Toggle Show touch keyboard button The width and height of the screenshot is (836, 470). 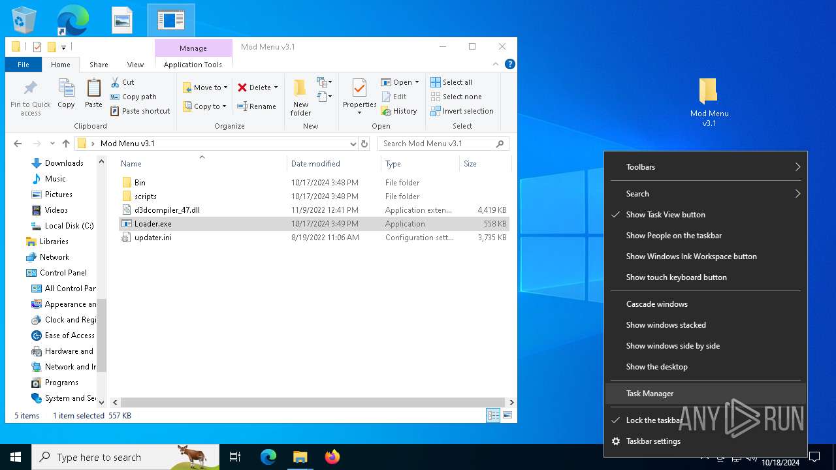click(x=706, y=277)
